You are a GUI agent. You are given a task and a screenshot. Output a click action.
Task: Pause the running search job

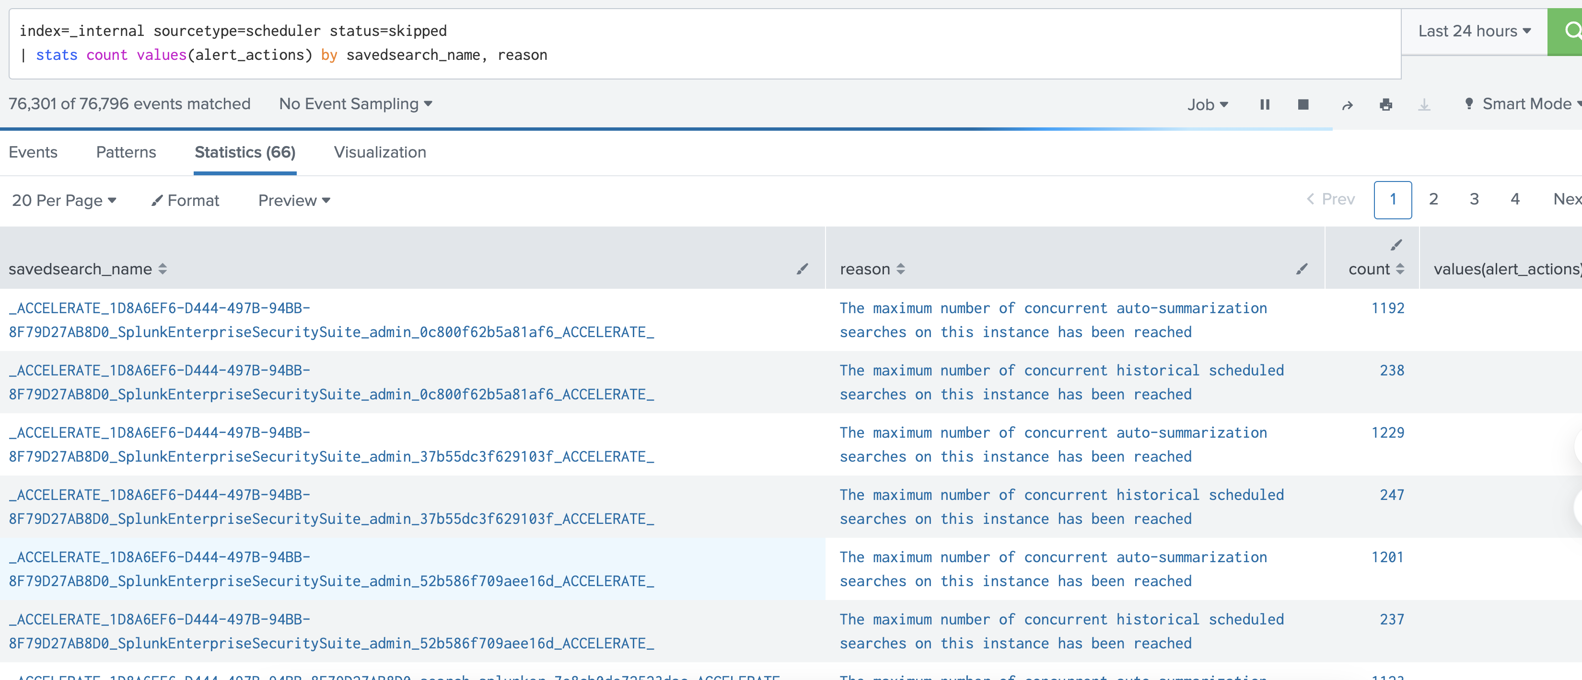1265,104
